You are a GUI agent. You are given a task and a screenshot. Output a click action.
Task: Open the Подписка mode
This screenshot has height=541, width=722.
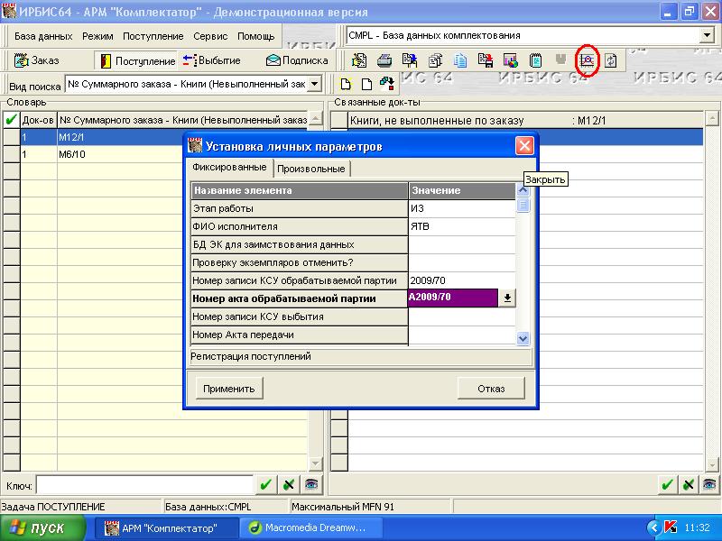(x=296, y=60)
